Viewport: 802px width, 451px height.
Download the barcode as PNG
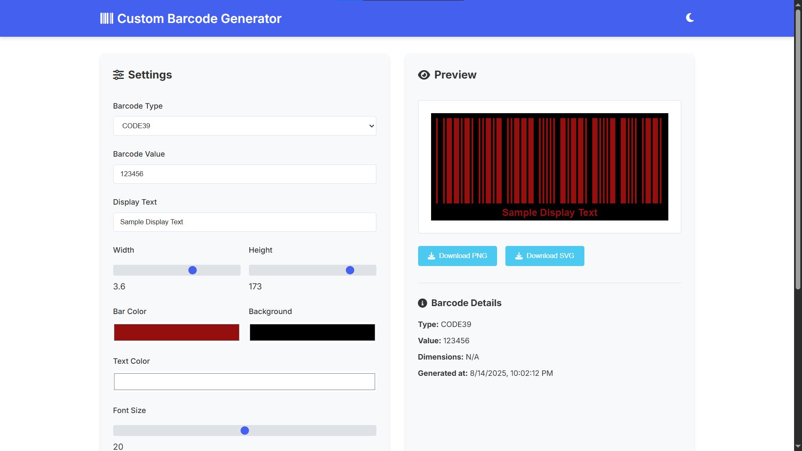click(x=457, y=256)
